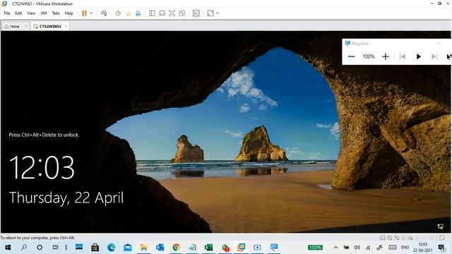Skip to next sentence in Magnifier

coord(434,56)
